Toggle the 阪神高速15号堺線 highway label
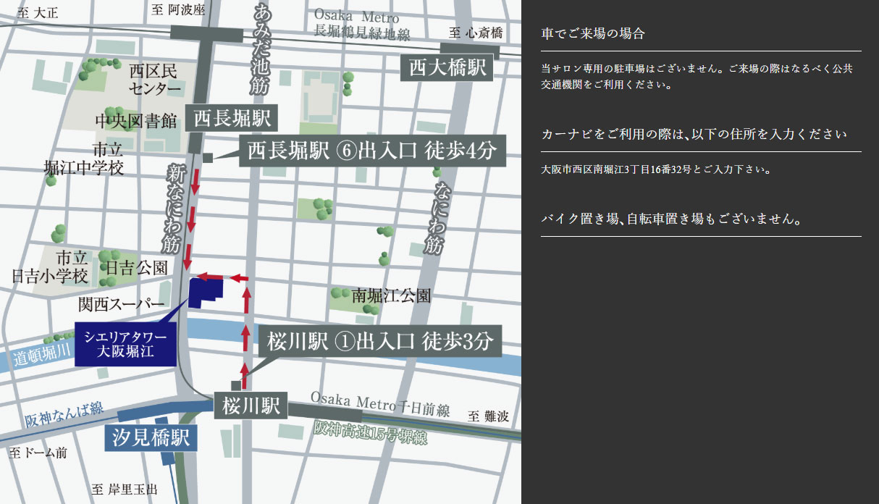This screenshot has width=879, height=504. 371,430
